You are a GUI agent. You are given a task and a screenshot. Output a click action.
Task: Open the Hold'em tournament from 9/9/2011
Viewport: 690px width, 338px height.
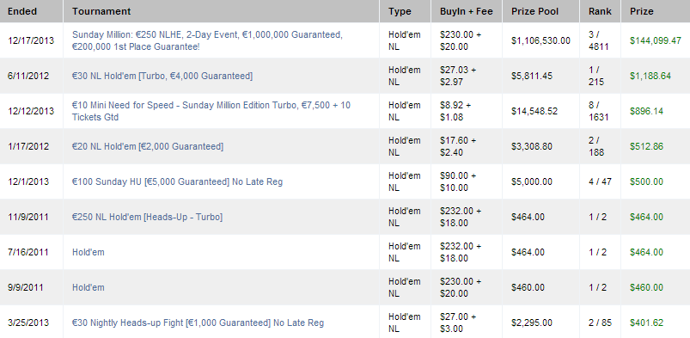pos(89,287)
